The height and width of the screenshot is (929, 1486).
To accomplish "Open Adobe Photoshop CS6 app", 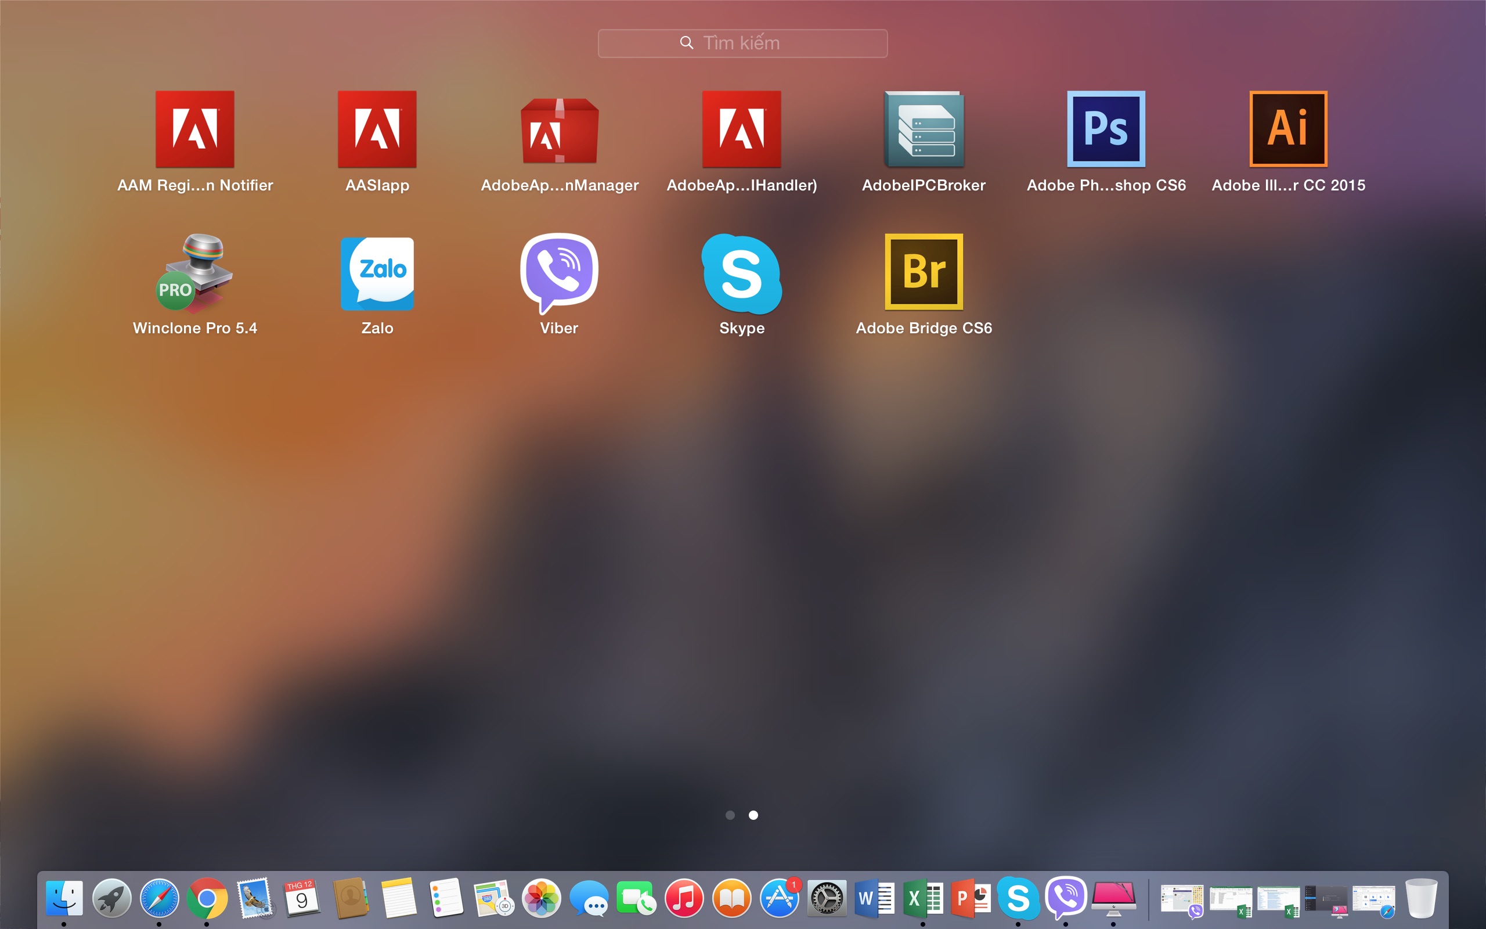I will 1106,129.
